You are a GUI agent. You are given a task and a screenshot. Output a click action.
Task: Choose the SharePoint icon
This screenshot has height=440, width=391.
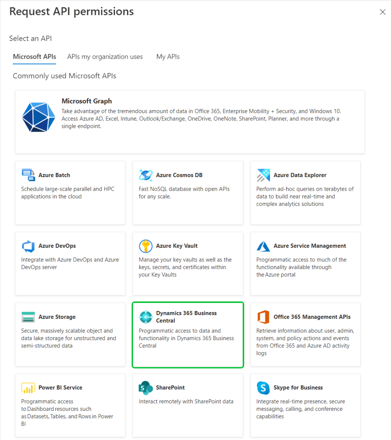pos(146,388)
